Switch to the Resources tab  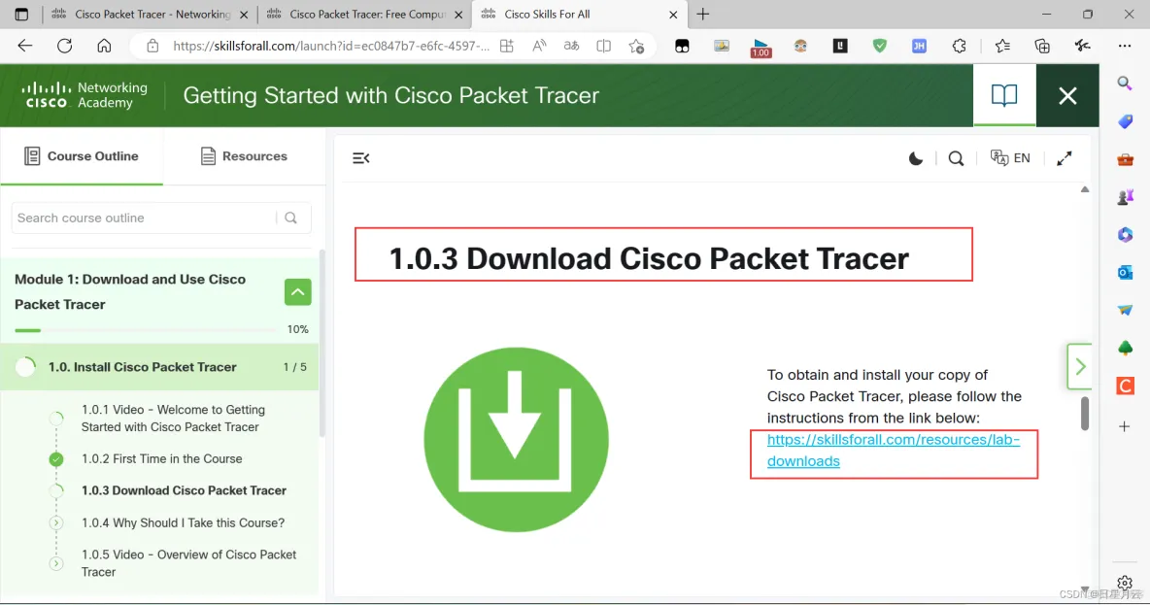[x=244, y=156]
